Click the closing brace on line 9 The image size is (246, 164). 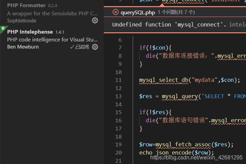tap(141, 64)
